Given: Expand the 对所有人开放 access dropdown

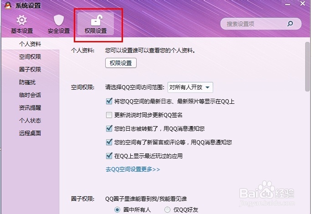Looking at the screenshot, I should [x=190, y=87].
